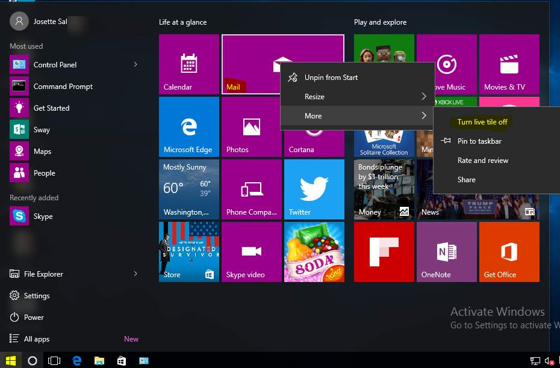The height and width of the screenshot is (368, 560).
Task: Open the Groove Music tile
Action: pos(456,64)
